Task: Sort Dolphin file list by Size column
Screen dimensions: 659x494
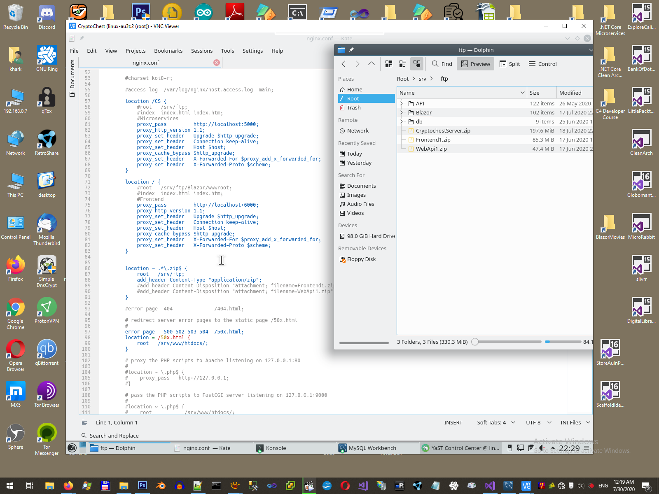Action: (x=541, y=93)
